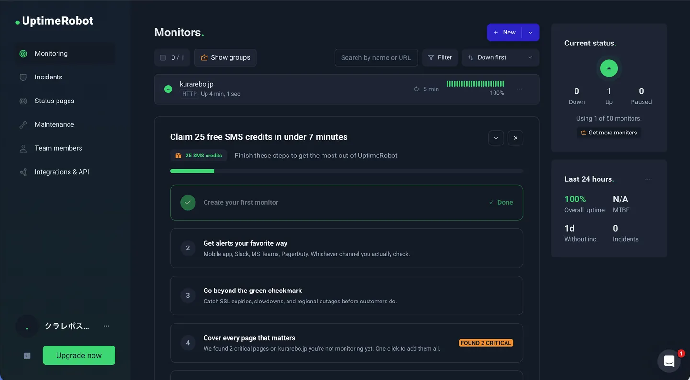The width and height of the screenshot is (690, 380).
Task: Go to Monitoring in the sidebar
Action: point(64,54)
